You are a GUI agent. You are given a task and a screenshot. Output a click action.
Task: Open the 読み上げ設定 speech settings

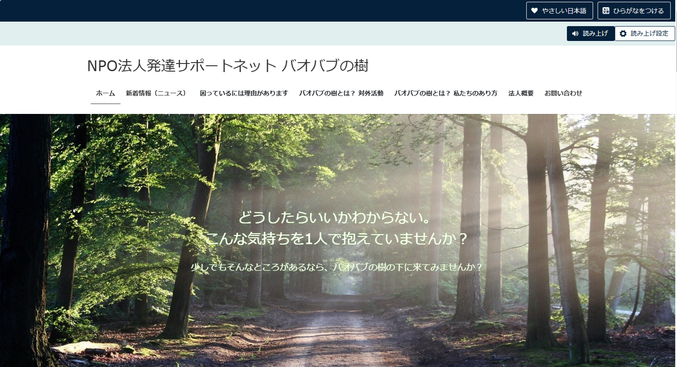pyautogui.click(x=645, y=33)
